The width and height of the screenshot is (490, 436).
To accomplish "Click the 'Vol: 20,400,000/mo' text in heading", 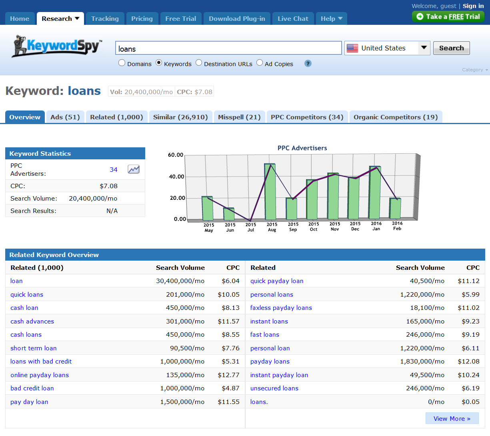I will pyautogui.click(x=142, y=92).
